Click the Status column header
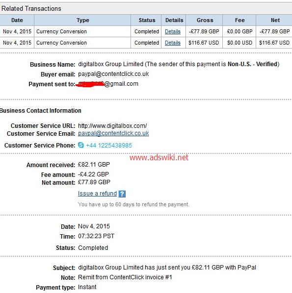Screen dimensions: 292x293 (x=147, y=20)
